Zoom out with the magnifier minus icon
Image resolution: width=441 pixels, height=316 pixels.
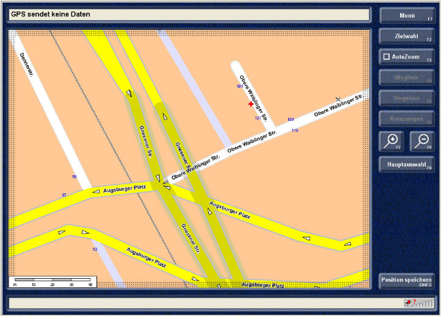point(422,141)
